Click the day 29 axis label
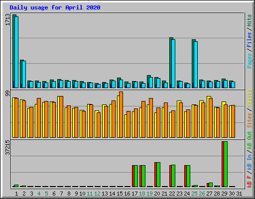255x199 pixels. [224, 194]
